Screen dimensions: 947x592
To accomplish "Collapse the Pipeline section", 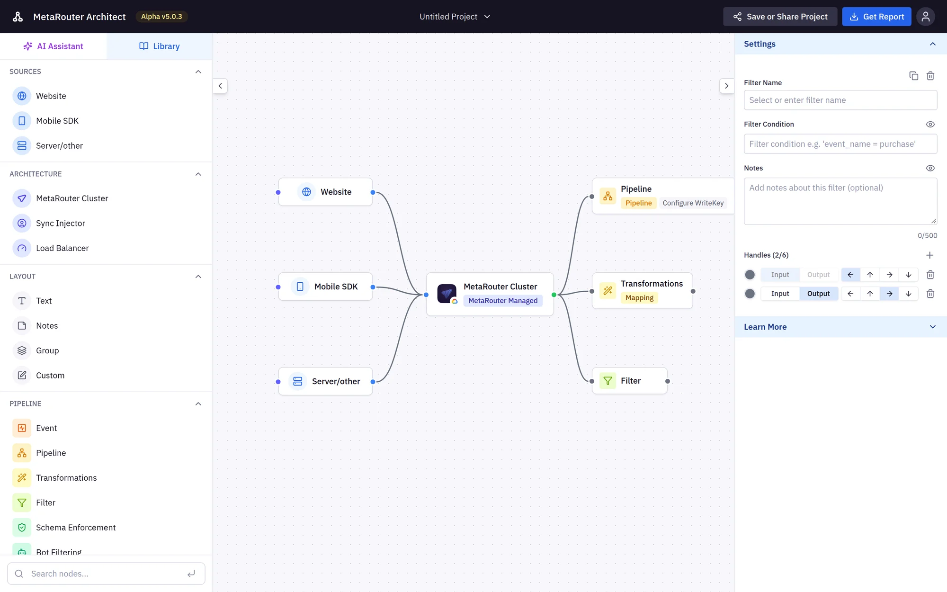I will pyautogui.click(x=198, y=404).
